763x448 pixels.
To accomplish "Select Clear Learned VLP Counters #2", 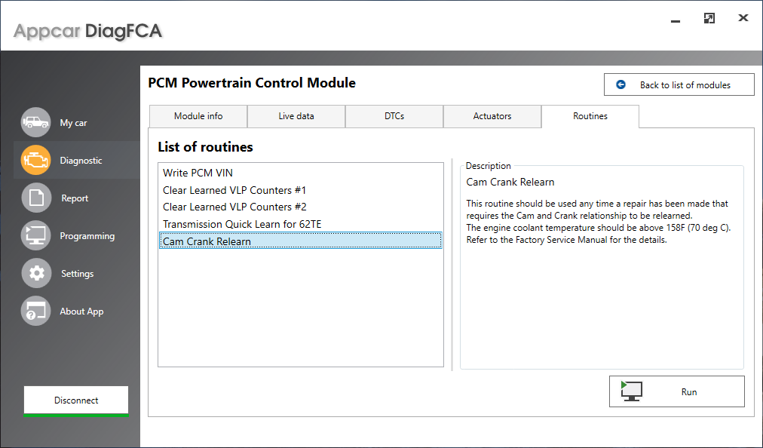I will click(301, 207).
